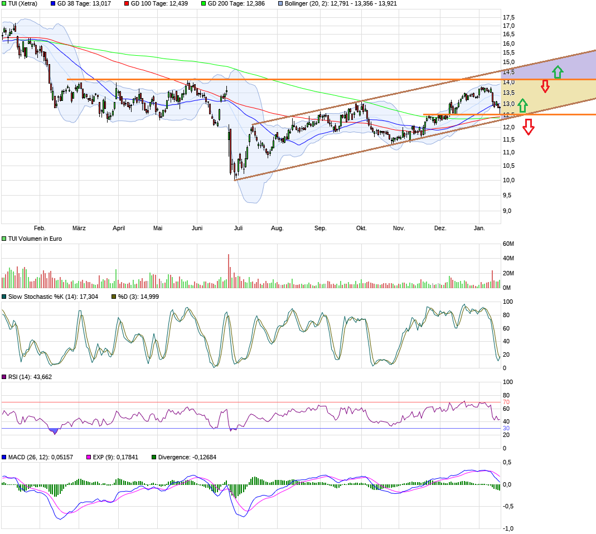Click the 0,5 MACD axis value
596x534 pixels.
[x=507, y=463]
